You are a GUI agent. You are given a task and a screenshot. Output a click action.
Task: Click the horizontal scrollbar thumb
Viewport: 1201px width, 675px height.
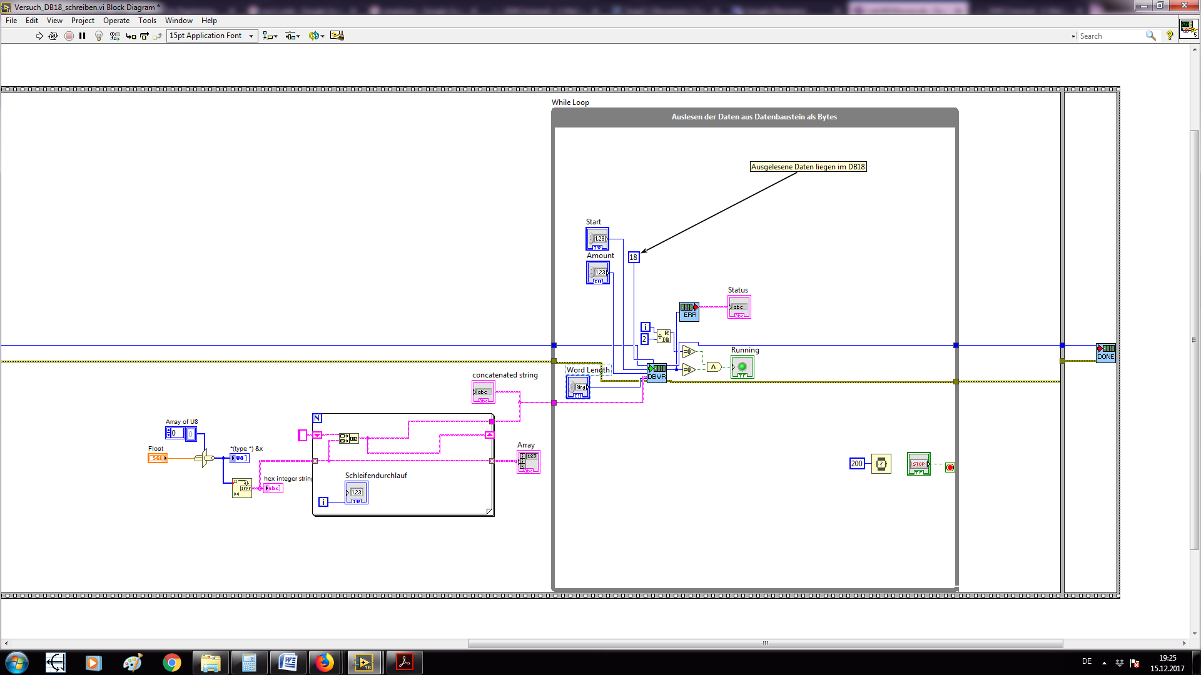coord(764,643)
